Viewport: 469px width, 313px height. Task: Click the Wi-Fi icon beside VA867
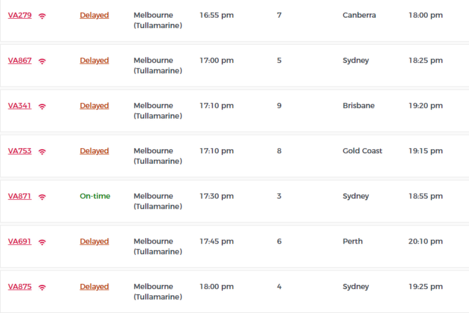(42, 61)
